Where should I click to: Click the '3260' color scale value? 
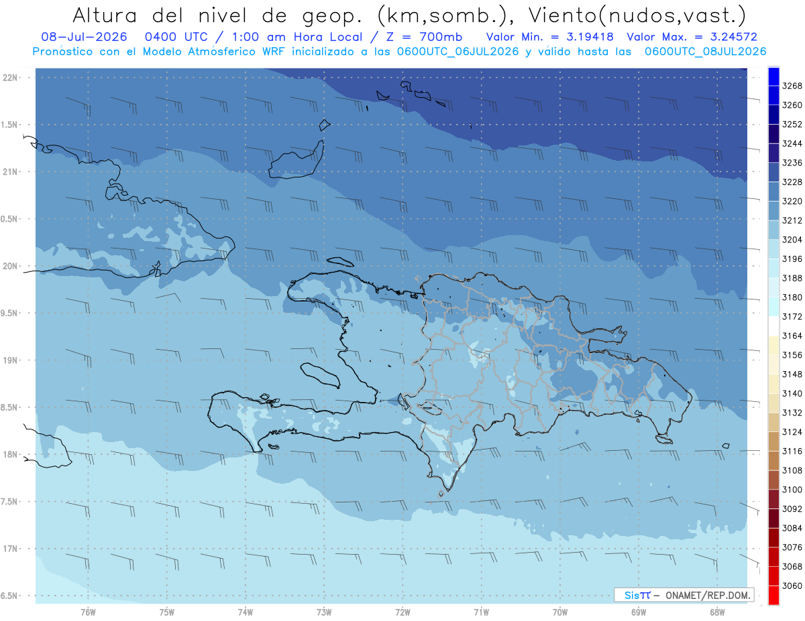click(792, 105)
